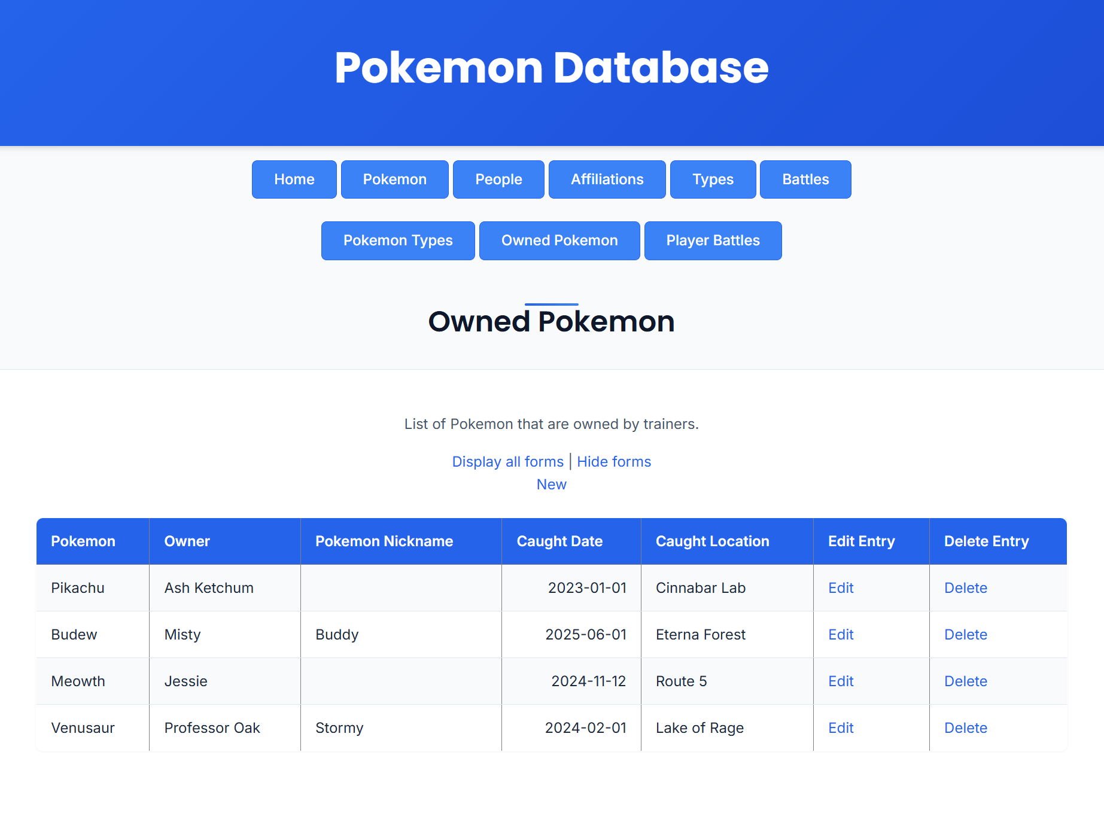Delete the Meowth entry
The height and width of the screenshot is (819, 1104).
(x=965, y=681)
